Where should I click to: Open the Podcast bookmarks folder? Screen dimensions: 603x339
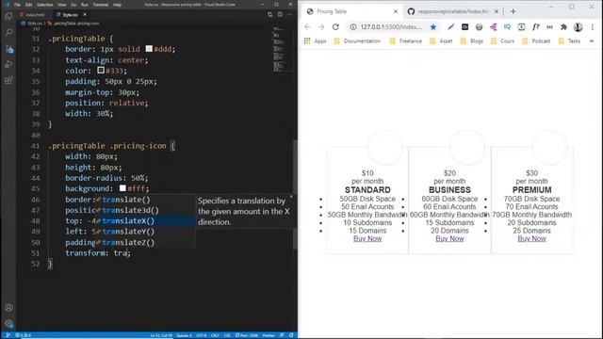[536, 41]
